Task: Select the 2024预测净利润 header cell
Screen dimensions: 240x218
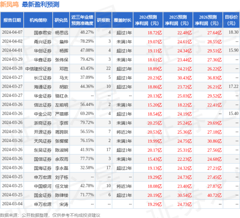Action: point(148,20)
